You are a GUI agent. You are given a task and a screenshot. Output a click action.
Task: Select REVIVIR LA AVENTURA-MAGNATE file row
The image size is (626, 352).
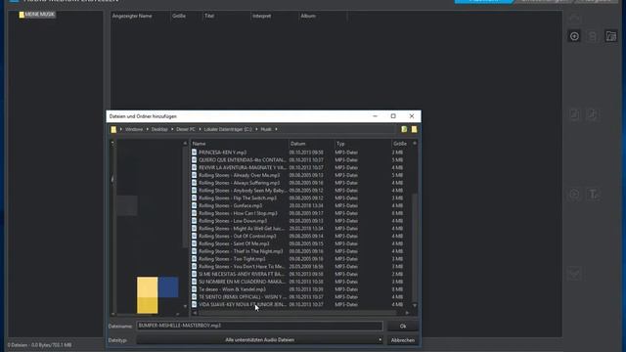click(300, 167)
